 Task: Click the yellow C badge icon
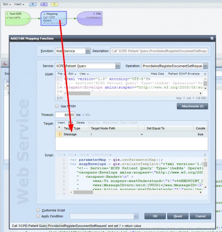click(54, 4)
